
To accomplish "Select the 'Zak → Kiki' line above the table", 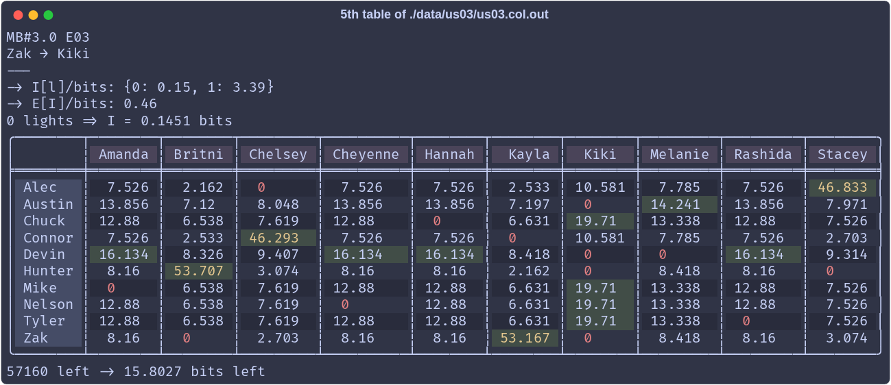I will [x=48, y=54].
